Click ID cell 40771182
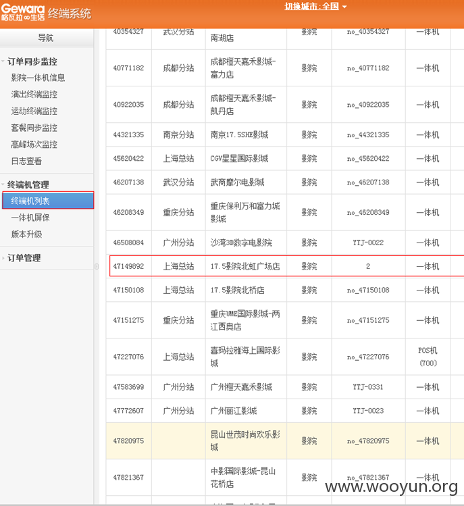The width and height of the screenshot is (464, 506). point(128,68)
